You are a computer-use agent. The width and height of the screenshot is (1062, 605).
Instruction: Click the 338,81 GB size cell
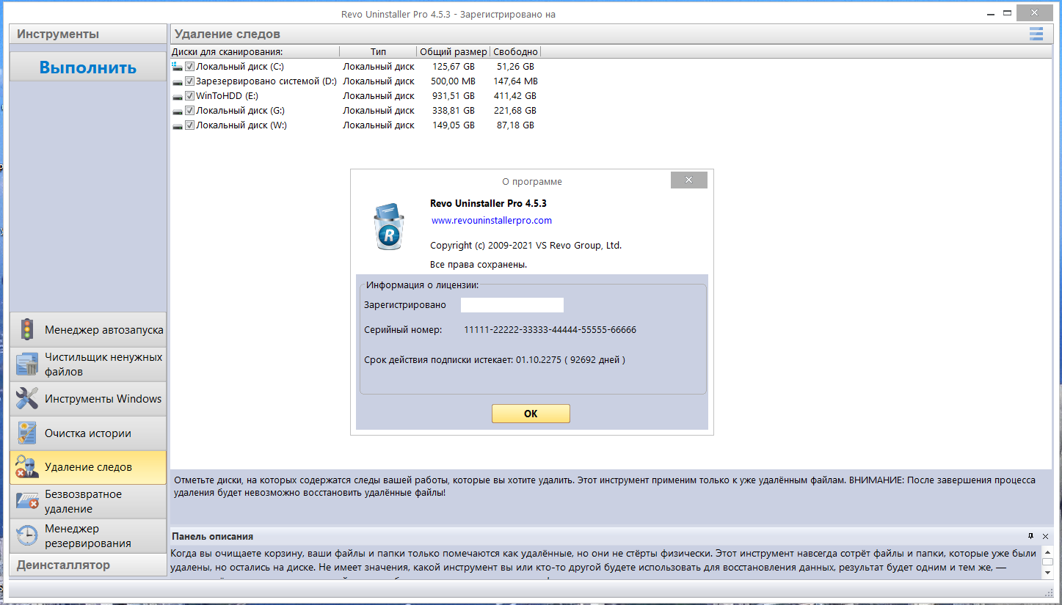click(454, 111)
